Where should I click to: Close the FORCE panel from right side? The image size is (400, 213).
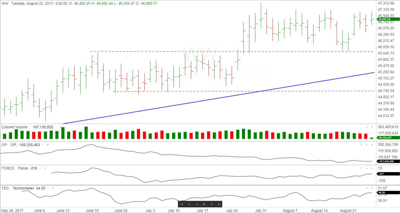[x=372, y=168]
